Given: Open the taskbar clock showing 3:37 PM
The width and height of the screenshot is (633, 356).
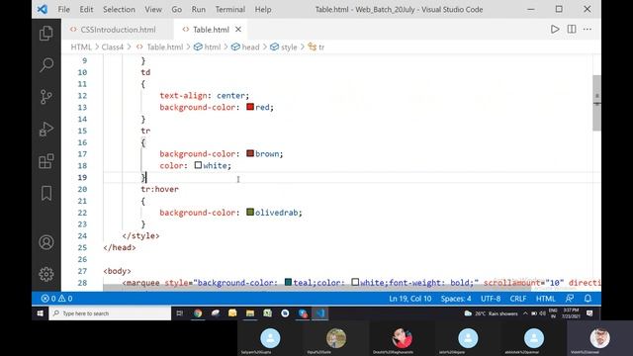Looking at the screenshot, I should pyautogui.click(x=571, y=313).
